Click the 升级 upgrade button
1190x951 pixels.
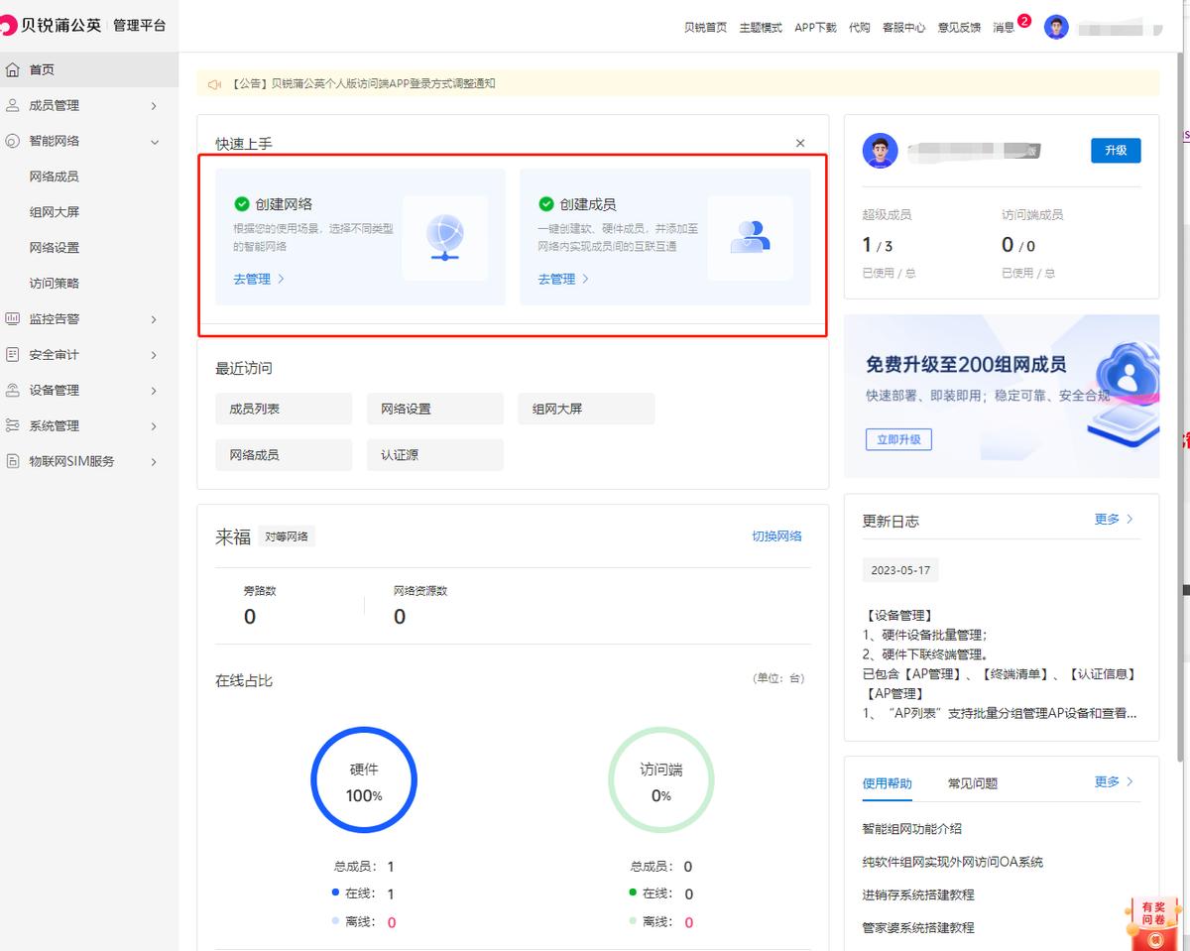coord(1116,151)
